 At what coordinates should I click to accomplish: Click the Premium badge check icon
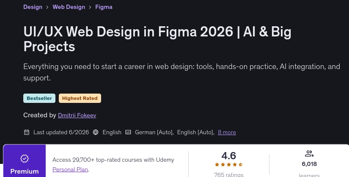(x=25, y=159)
